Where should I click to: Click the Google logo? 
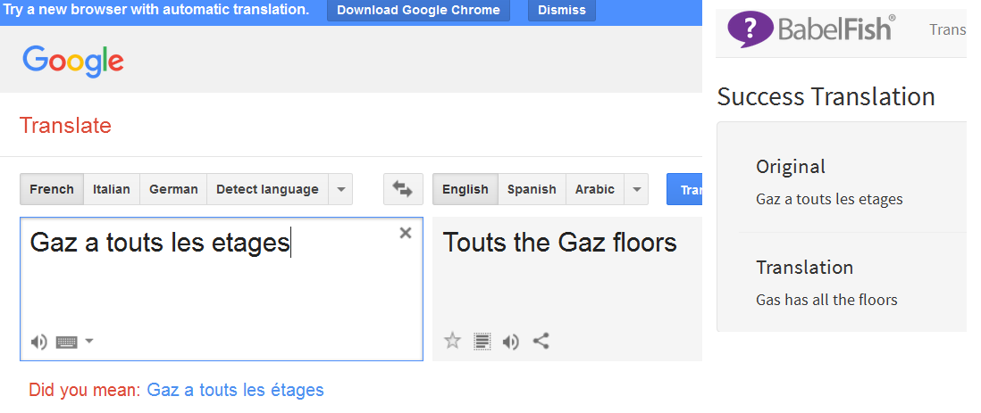pyautogui.click(x=73, y=62)
